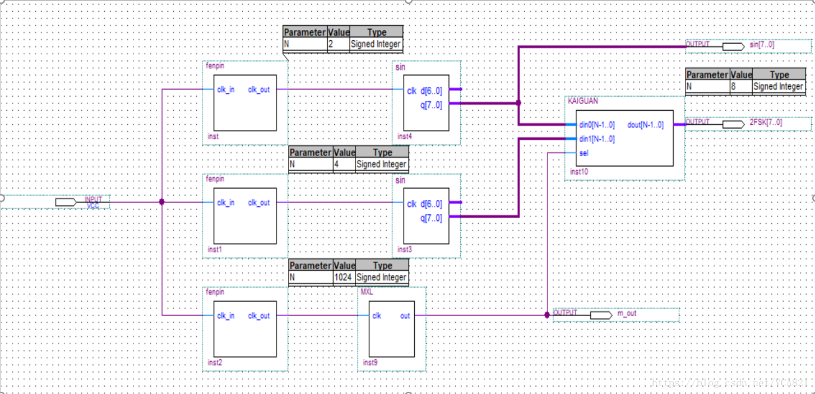Click the 'din0[N-1..0]' port on KAIGUAN
The height and width of the screenshot is (394, 815).
[x=597, y=125]
